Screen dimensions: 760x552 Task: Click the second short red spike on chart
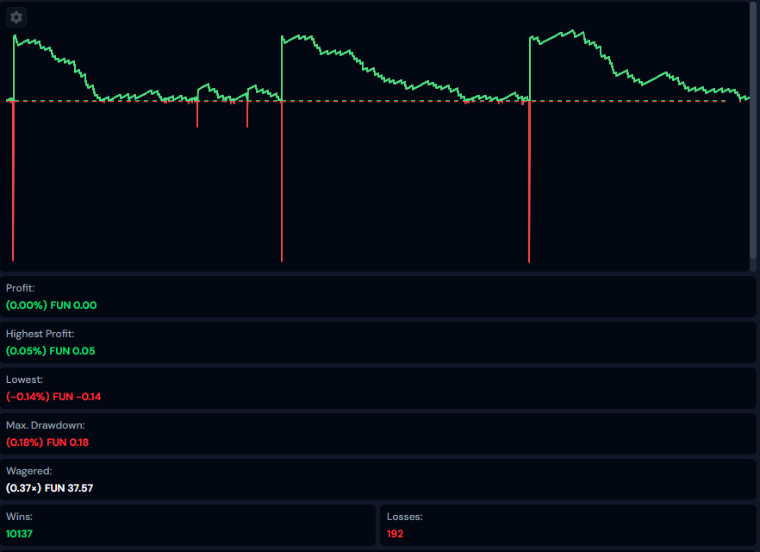pos(247,115)
